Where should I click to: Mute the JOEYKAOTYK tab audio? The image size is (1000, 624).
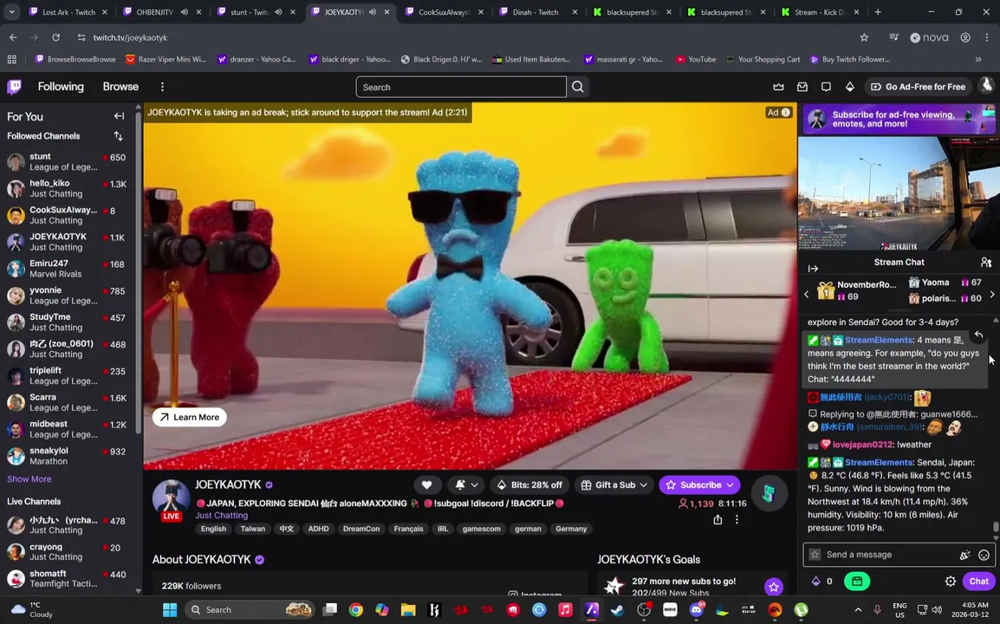coord(373,12)
